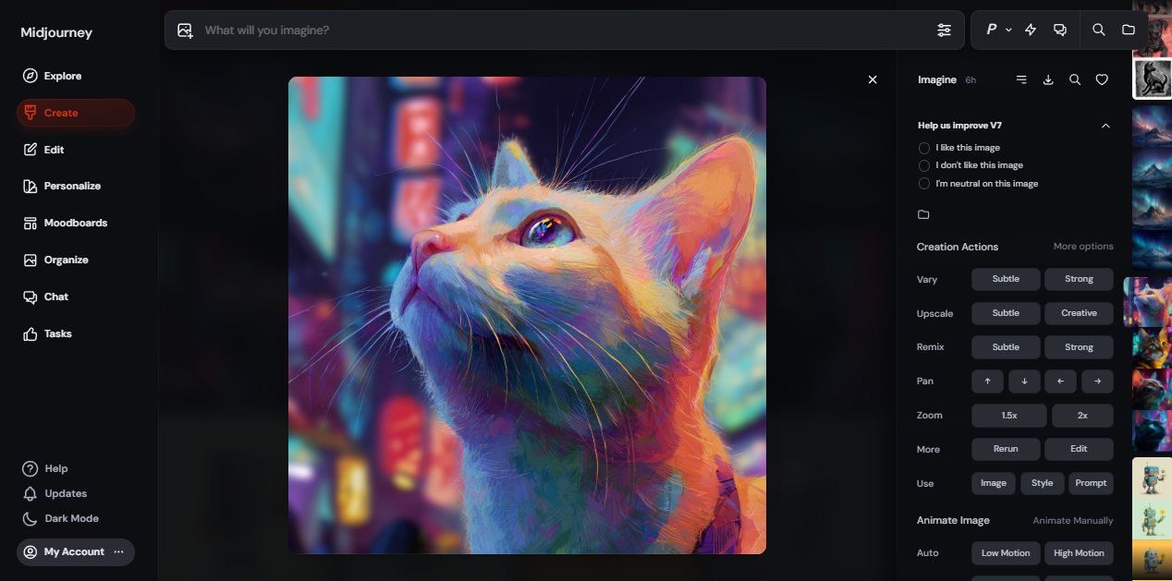This screenshot has height=581, width=1172.
Task: Click the pan up arrow button
Action: point(987,381)
